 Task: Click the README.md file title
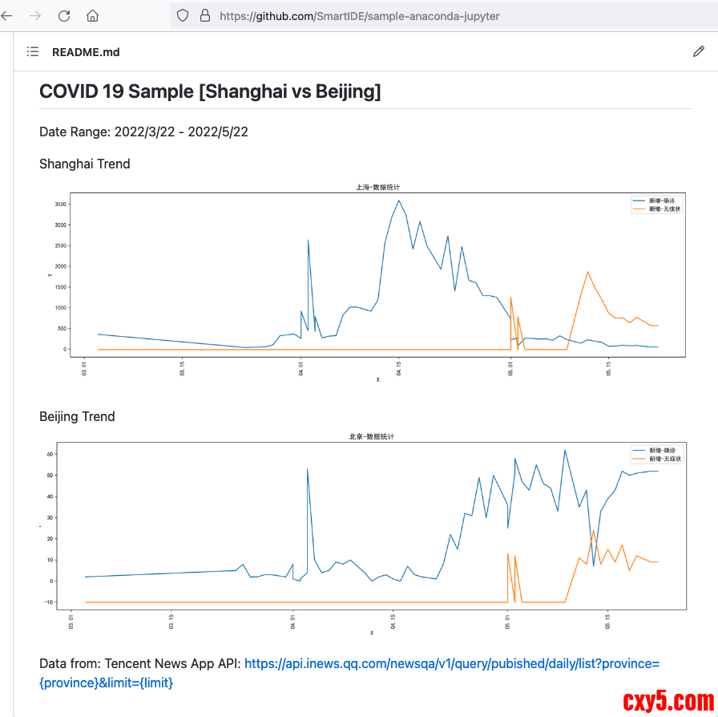(x=86, y=52)
